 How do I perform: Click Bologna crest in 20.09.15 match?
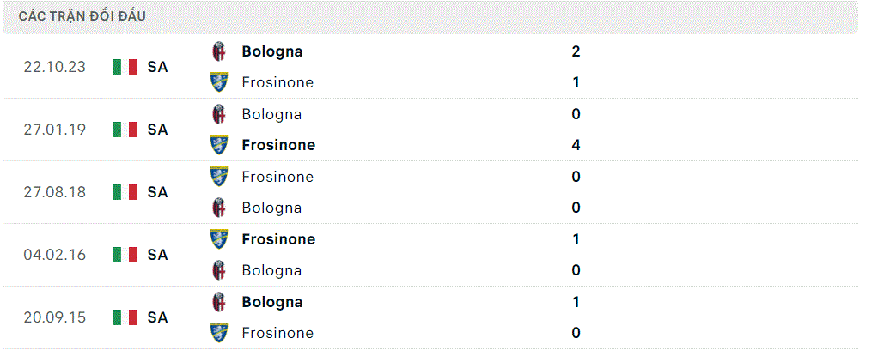(219, 302)
